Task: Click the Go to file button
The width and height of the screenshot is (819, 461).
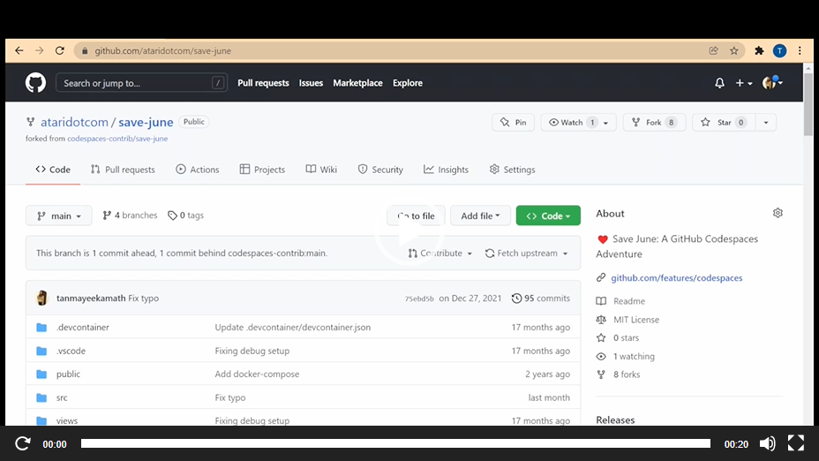Action: [416, 215]
